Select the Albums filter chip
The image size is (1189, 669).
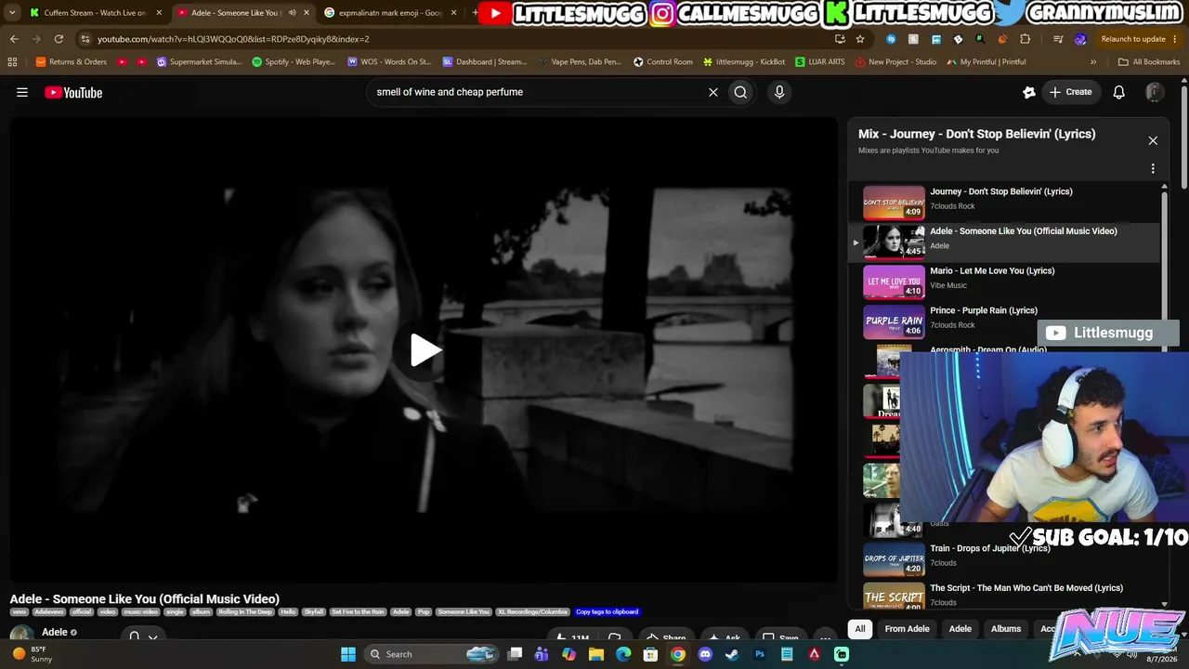1006,629
